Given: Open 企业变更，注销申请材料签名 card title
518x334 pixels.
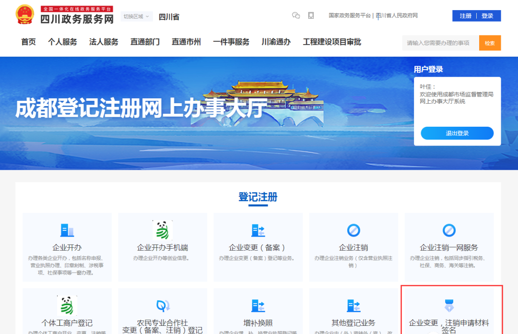Looking at the screenshot, I should tap(449, 326).
